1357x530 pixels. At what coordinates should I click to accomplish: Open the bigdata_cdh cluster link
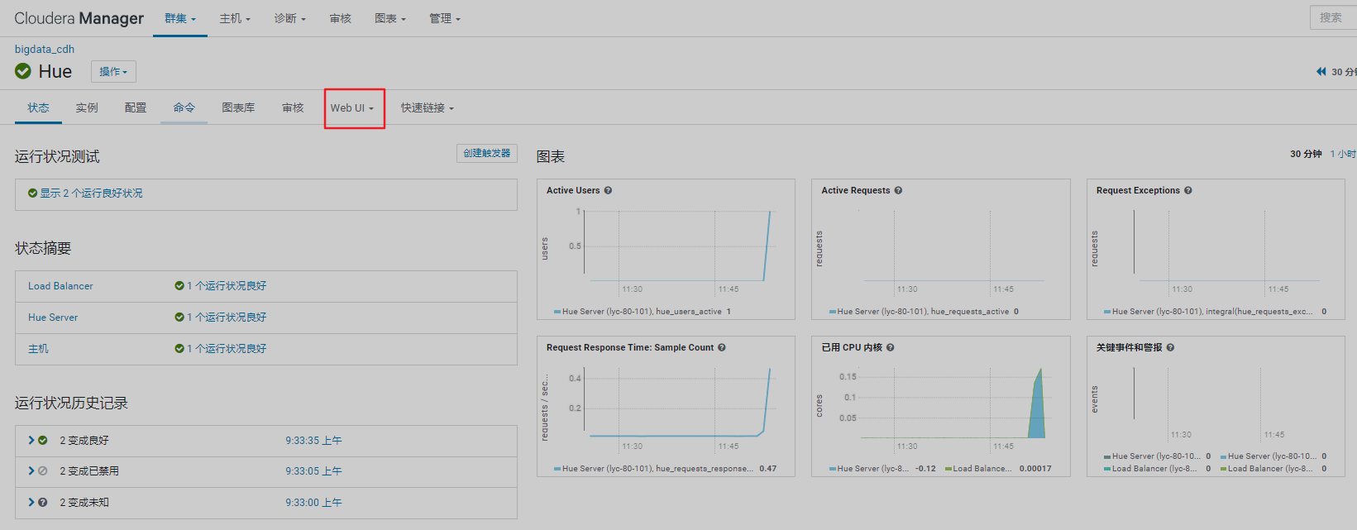point(45,50)
